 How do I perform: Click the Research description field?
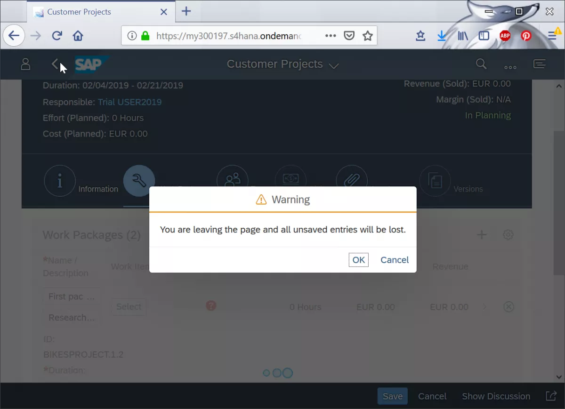point(72,318)
